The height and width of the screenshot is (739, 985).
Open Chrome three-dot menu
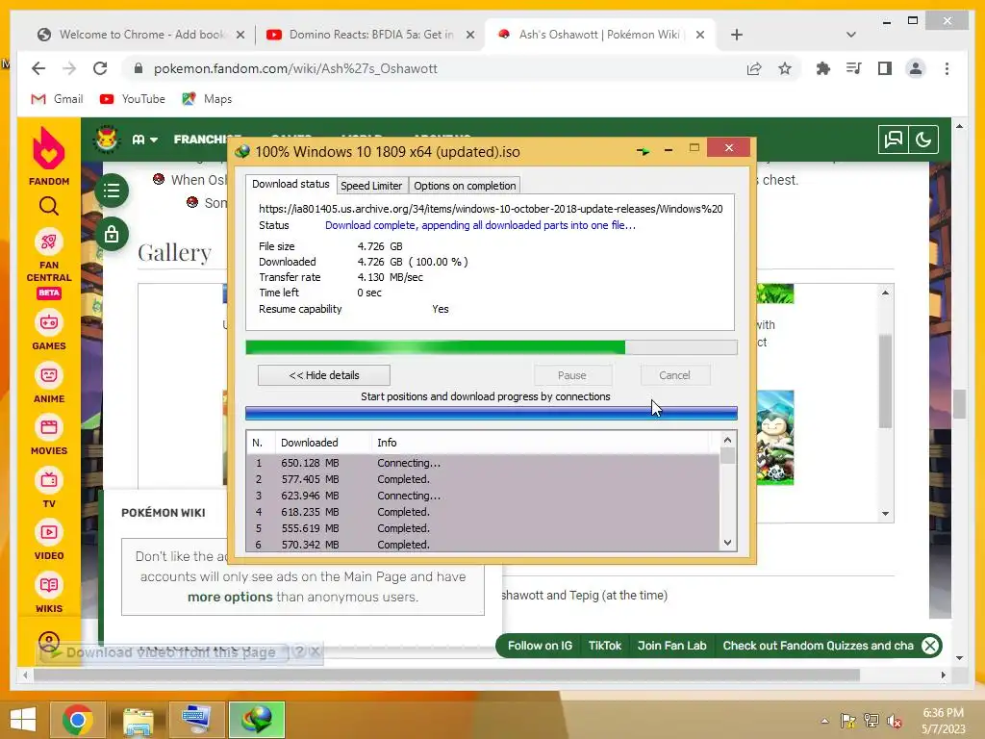tap(947, 68)
